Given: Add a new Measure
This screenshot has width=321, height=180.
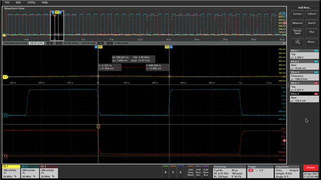Looking at the screenshot, I should click(297, 23).
